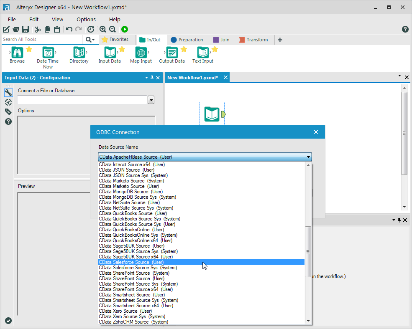Switch to the In/Out tool tab
The image size is (412, 329).
150,40
